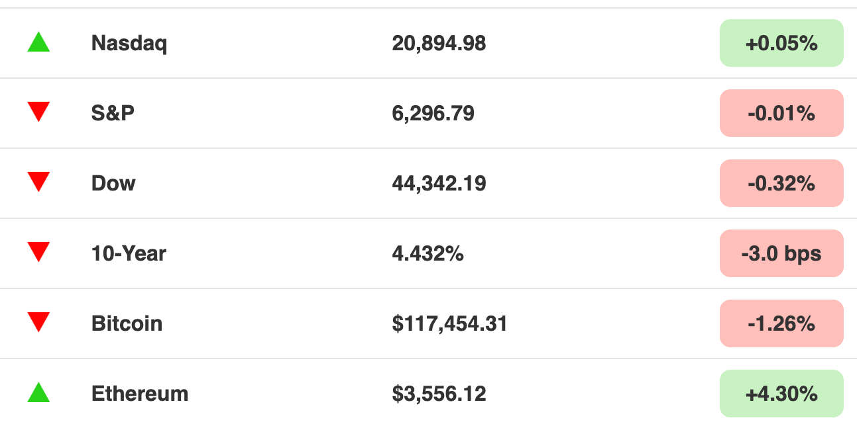Click the green up arrow beside Nasdaq
Viewport: 857px width, 424px height.
click(38, 42)
